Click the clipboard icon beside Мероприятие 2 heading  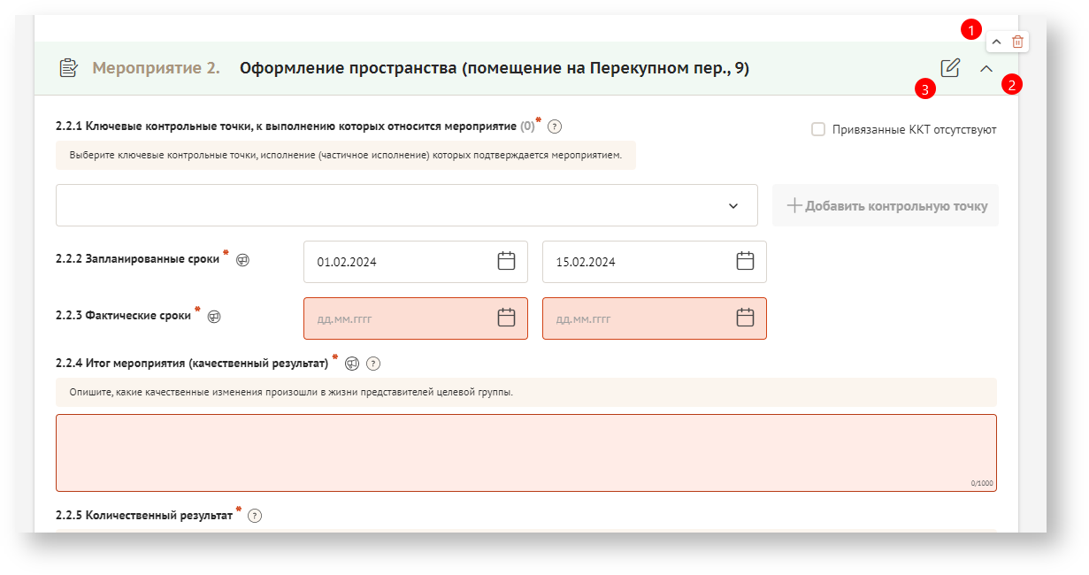coord(68,68)
